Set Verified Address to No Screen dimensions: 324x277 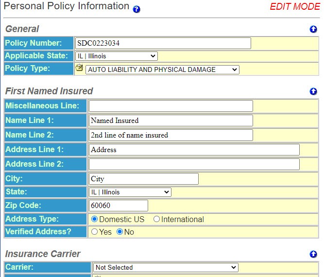coord(120,232)
